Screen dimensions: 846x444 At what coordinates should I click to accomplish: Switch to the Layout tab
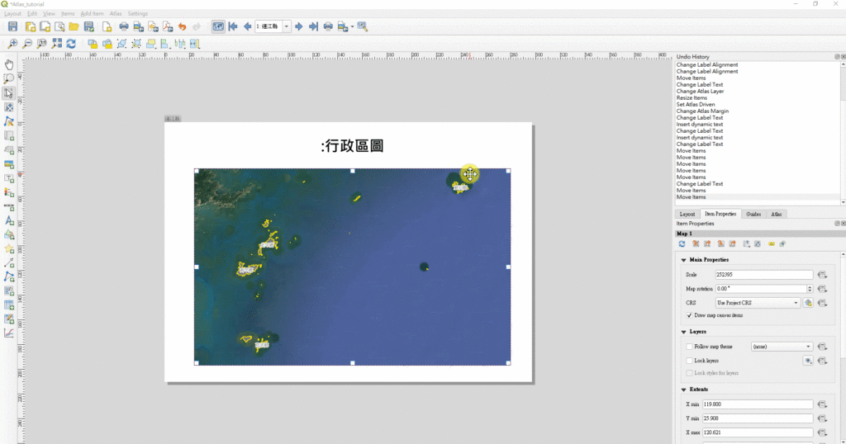(687, 214)
